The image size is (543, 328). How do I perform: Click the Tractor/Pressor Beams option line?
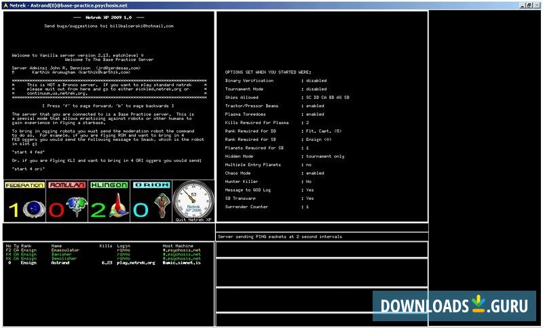click(275, 106)
